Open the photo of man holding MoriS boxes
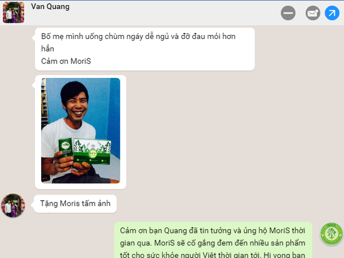Image resolution: width=344 pixels, height=258 pixels. tap(80, 131)
